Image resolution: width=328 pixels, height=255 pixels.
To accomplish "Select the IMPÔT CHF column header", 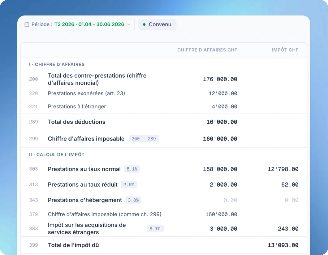I will click(x=285, y=50).
